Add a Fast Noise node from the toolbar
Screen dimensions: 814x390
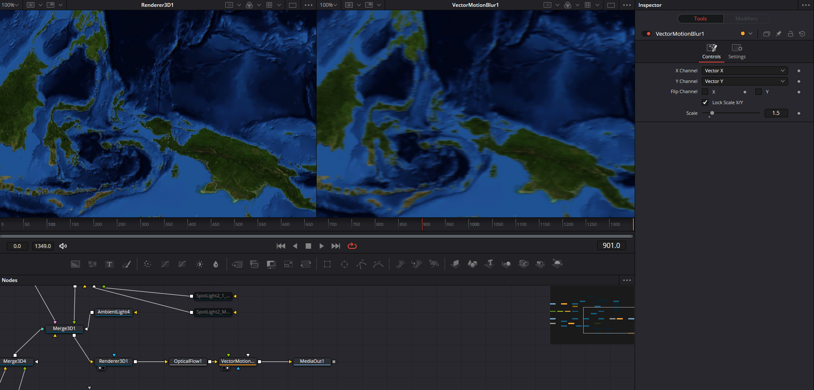(x=92, y=264)
